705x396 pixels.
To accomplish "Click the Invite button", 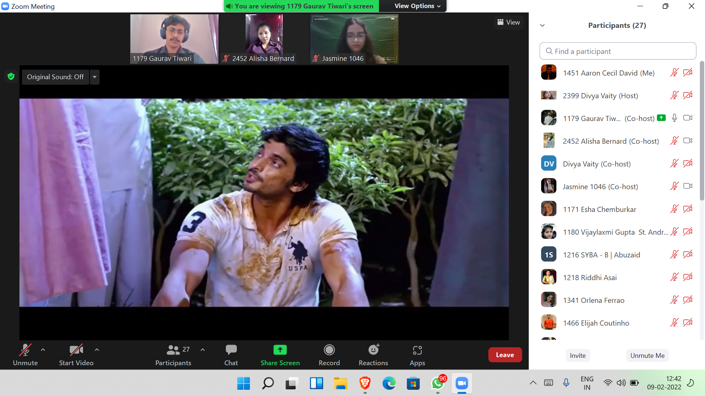I will [x=578, y=355].
